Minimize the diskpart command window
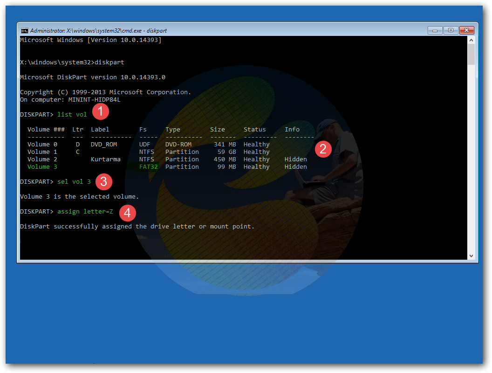Screen dimensions: 492x373 tap(435, 30)
